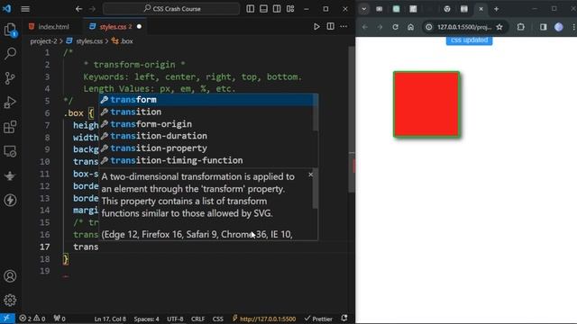Viewport: 577px width, 324px height.
Task: Click the editor vertical scrollbar
Action: [x=352, y=120]
